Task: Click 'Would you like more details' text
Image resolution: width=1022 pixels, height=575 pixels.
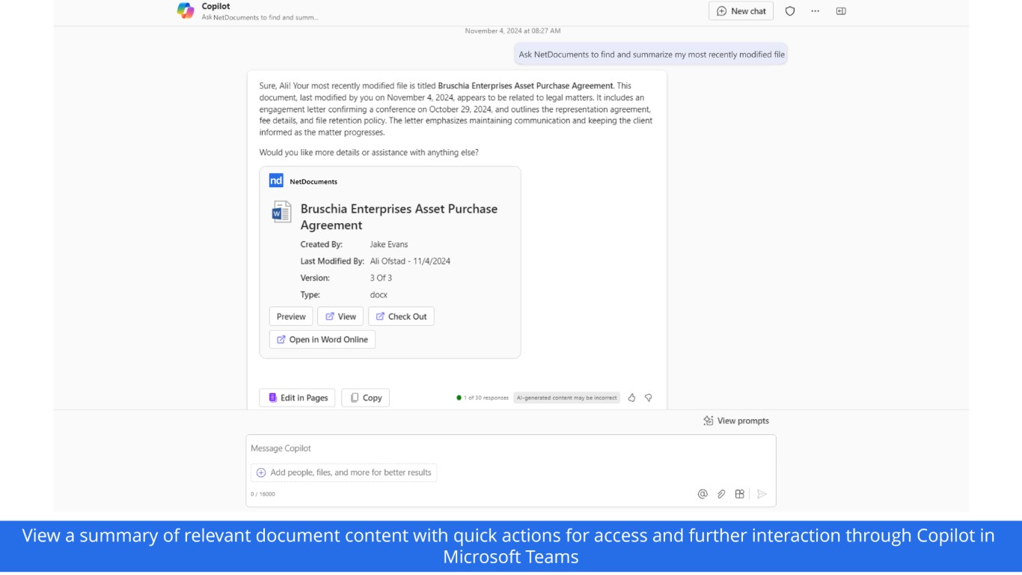Action: [369, 152]
